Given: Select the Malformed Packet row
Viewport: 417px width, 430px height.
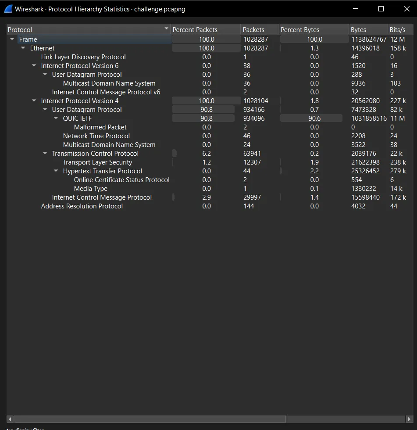Looking at the screenshot, I should coord(100,127).
